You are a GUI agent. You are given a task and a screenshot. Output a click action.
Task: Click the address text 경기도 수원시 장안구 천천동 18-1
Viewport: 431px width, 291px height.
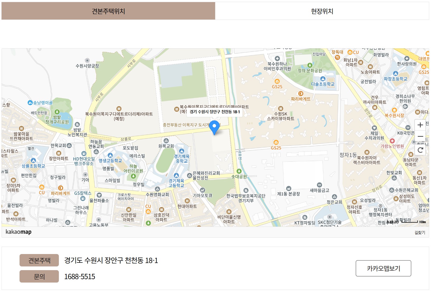pos(111,260)
